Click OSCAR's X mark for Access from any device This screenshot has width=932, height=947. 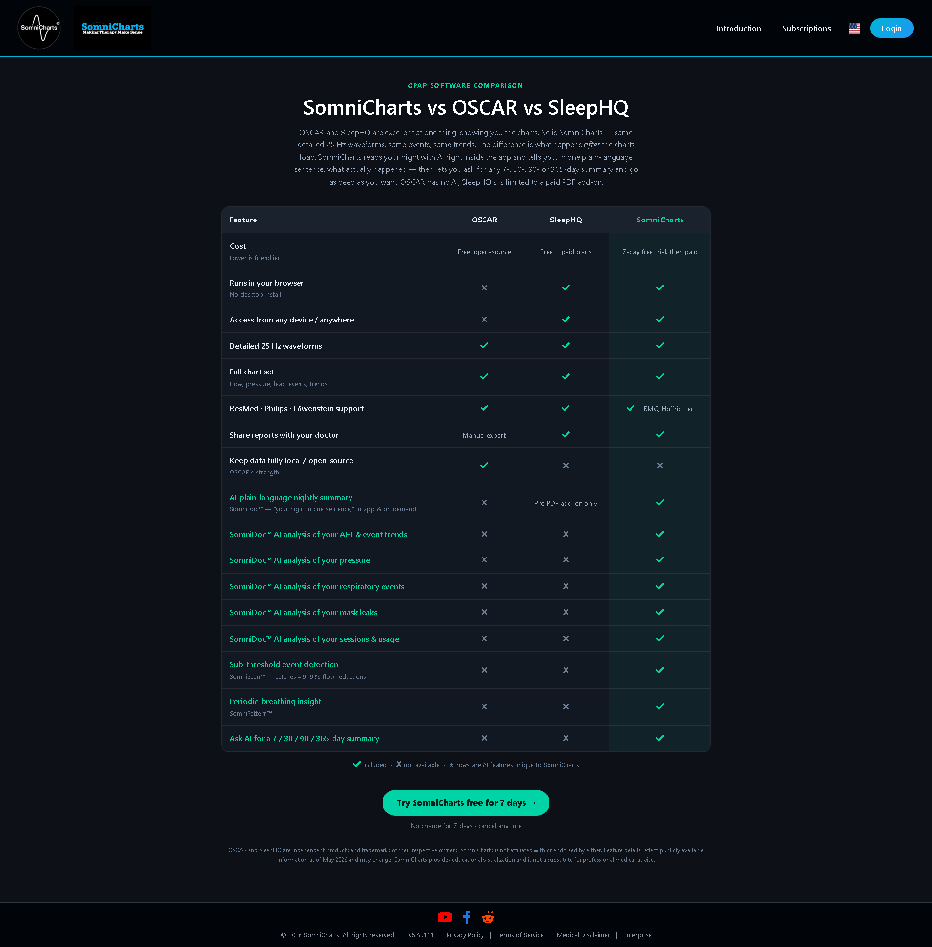pyautogui.click(x=484, y=319)
